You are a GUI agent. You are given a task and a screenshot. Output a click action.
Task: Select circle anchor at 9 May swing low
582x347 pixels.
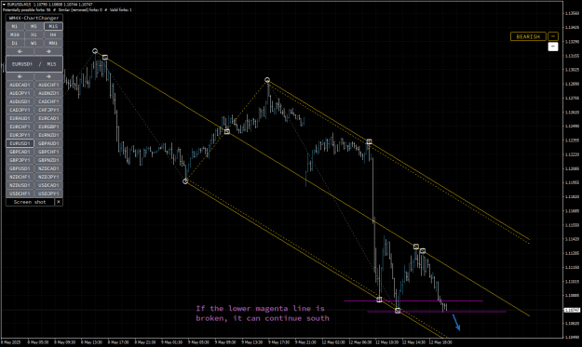coord(185,180)
